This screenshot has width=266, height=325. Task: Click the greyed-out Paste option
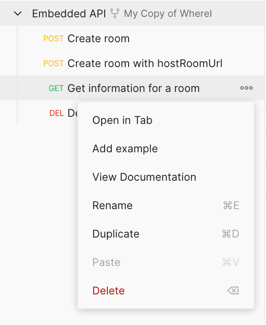[166, 262]
